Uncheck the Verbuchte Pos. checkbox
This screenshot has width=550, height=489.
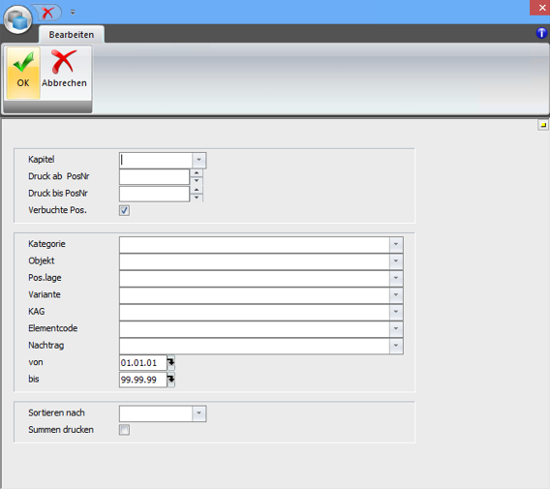(124, 210)
